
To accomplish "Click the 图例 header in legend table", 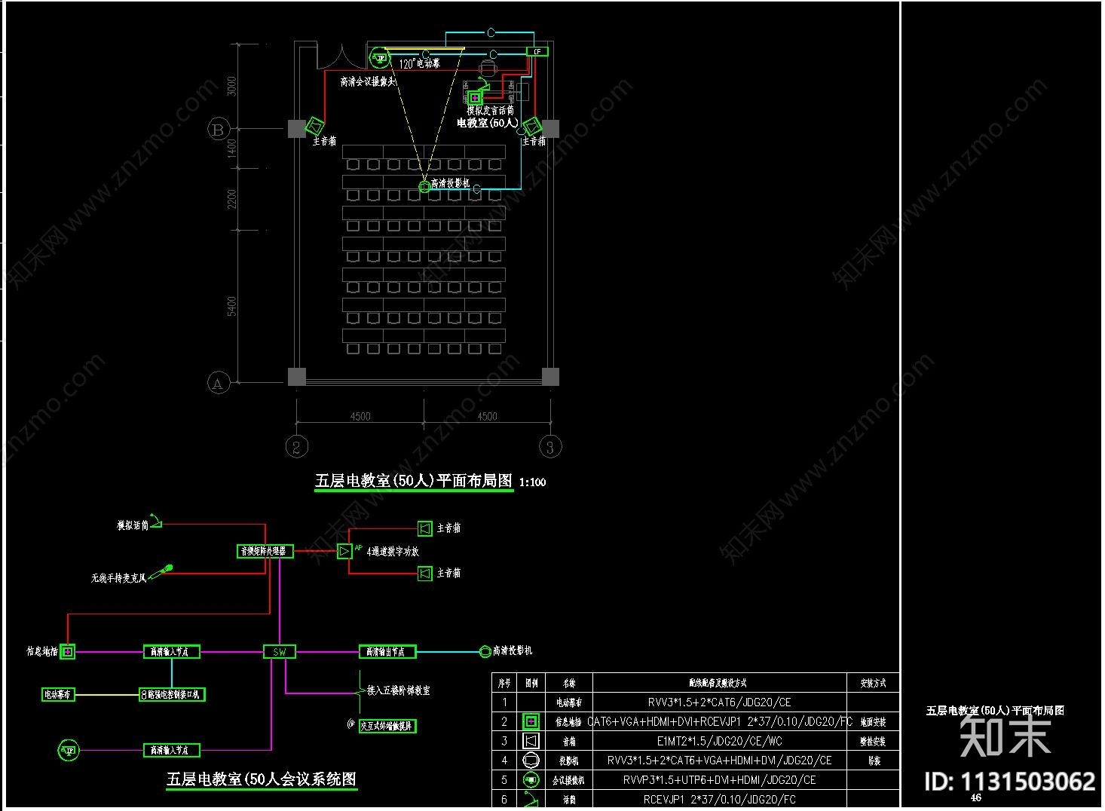I will 531,683.
